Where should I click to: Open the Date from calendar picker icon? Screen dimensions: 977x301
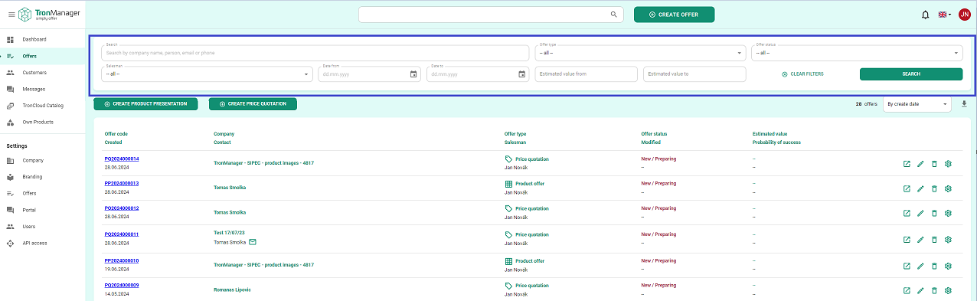tap(413, 74)
